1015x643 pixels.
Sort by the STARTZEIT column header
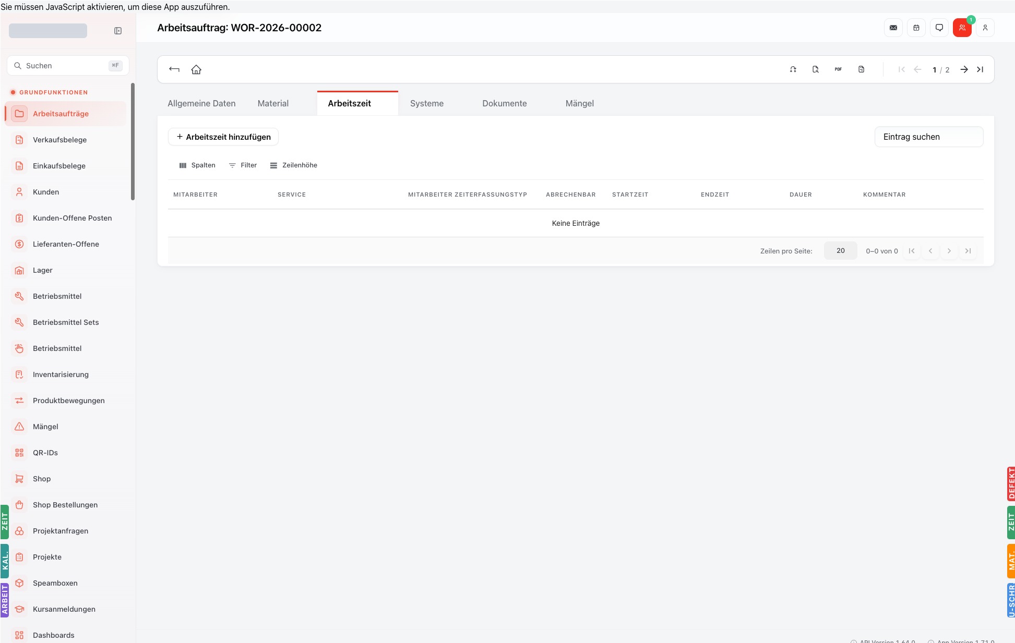(x=630, y=195)
